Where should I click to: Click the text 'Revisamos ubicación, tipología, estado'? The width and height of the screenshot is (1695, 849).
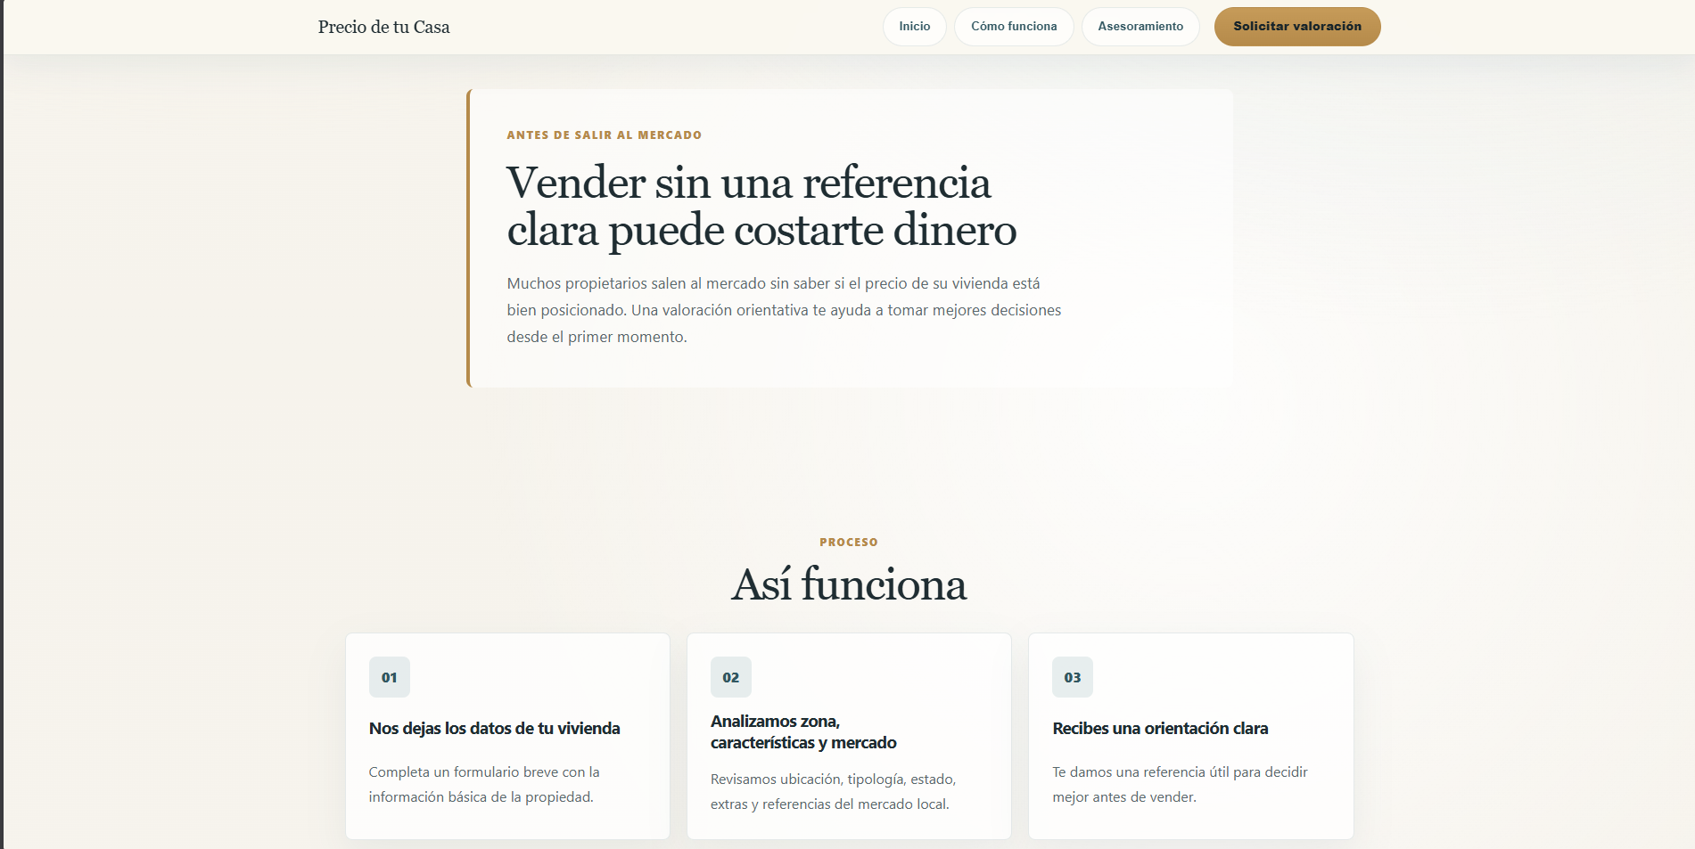[x=833, y=791]
